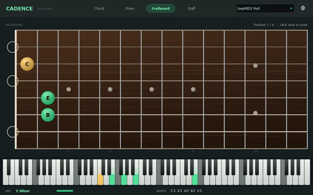Click the B3 note in the notes list
The height and width of the screenshot is (195, 313).
click(x=193, y=191)
